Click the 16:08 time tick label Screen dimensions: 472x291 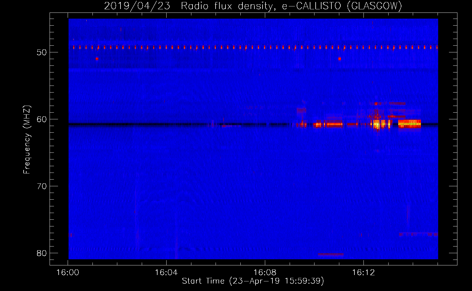pyautogui.click(x=265, y=273)
